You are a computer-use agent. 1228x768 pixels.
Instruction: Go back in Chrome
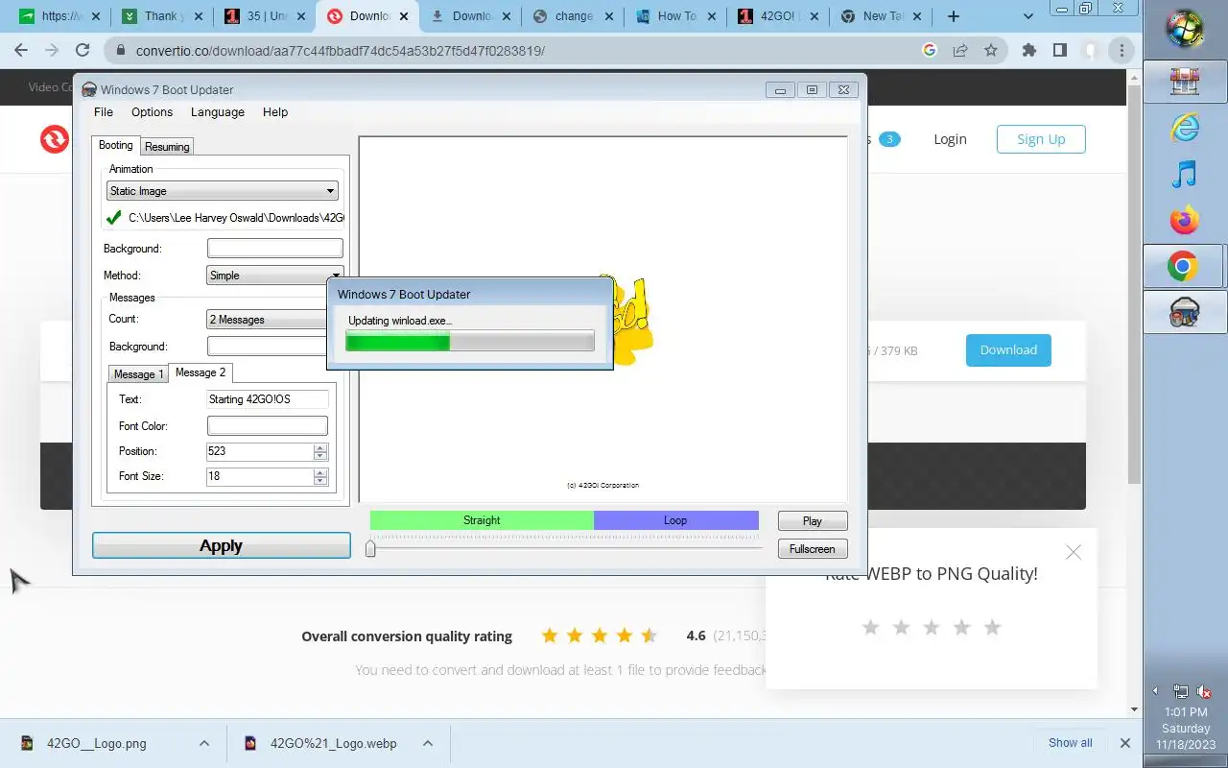[21, 51]
